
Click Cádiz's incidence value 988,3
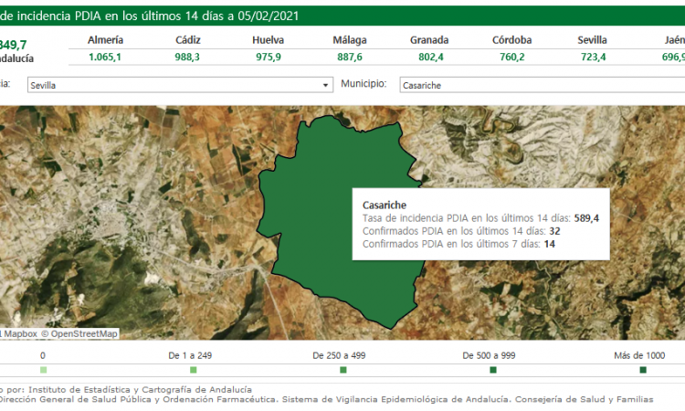coord(188,57)
